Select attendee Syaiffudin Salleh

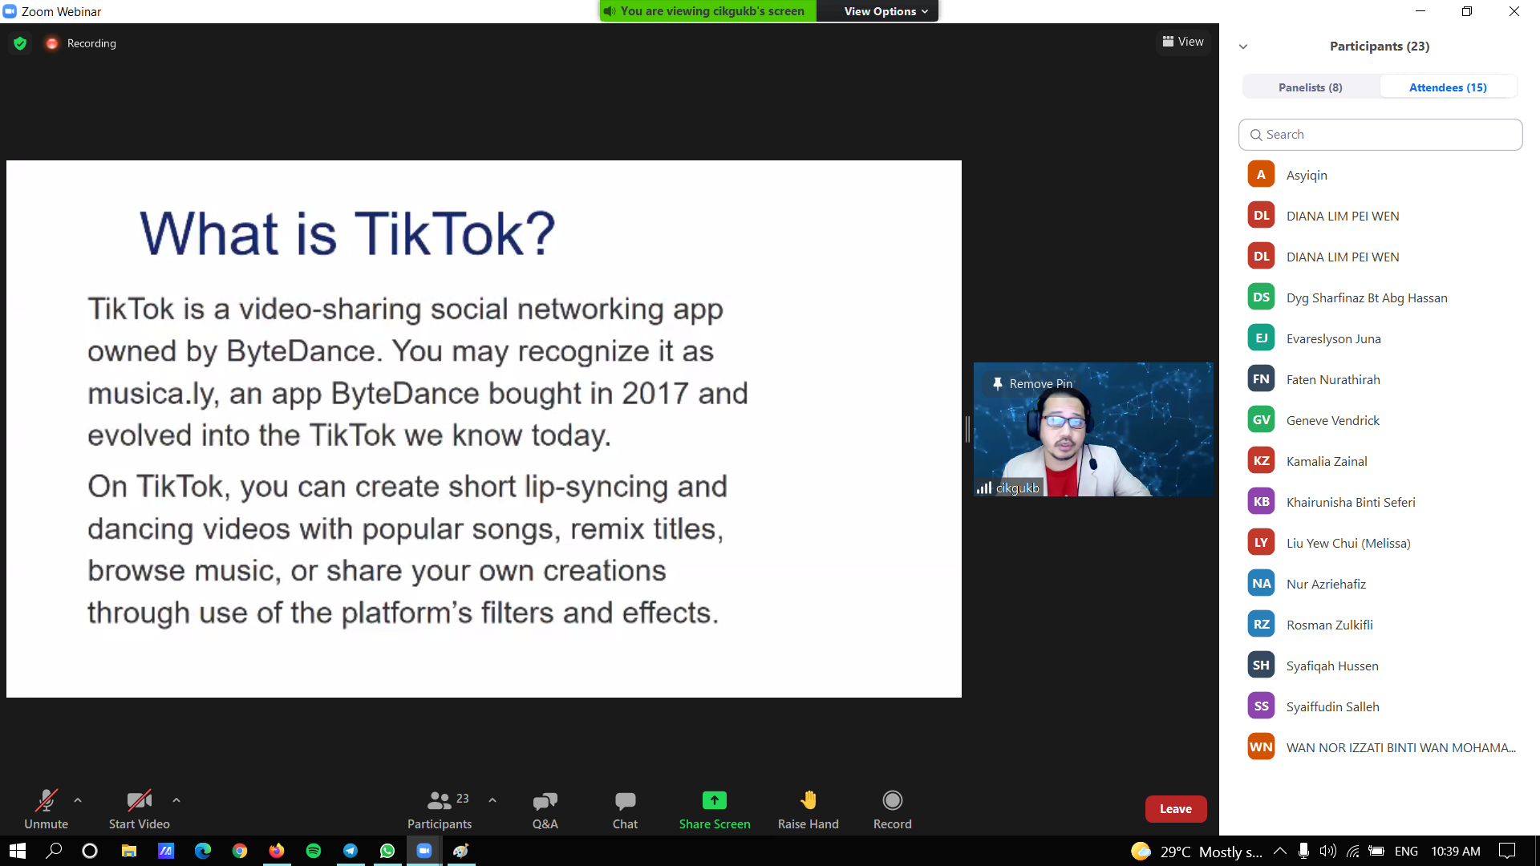coord(1380,706)
